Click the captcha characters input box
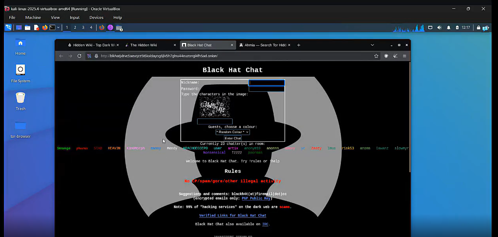This screenshot has width=498, height=237. (x=215, y=122)
